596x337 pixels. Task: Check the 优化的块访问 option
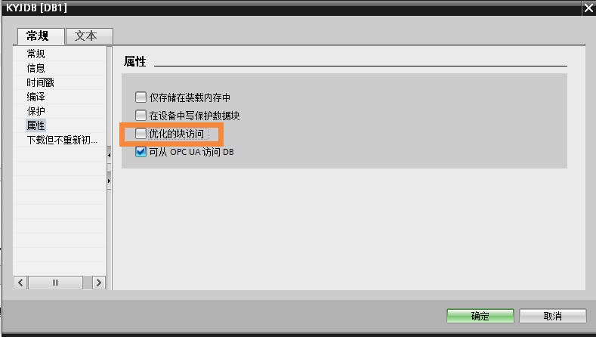point(141,134)
